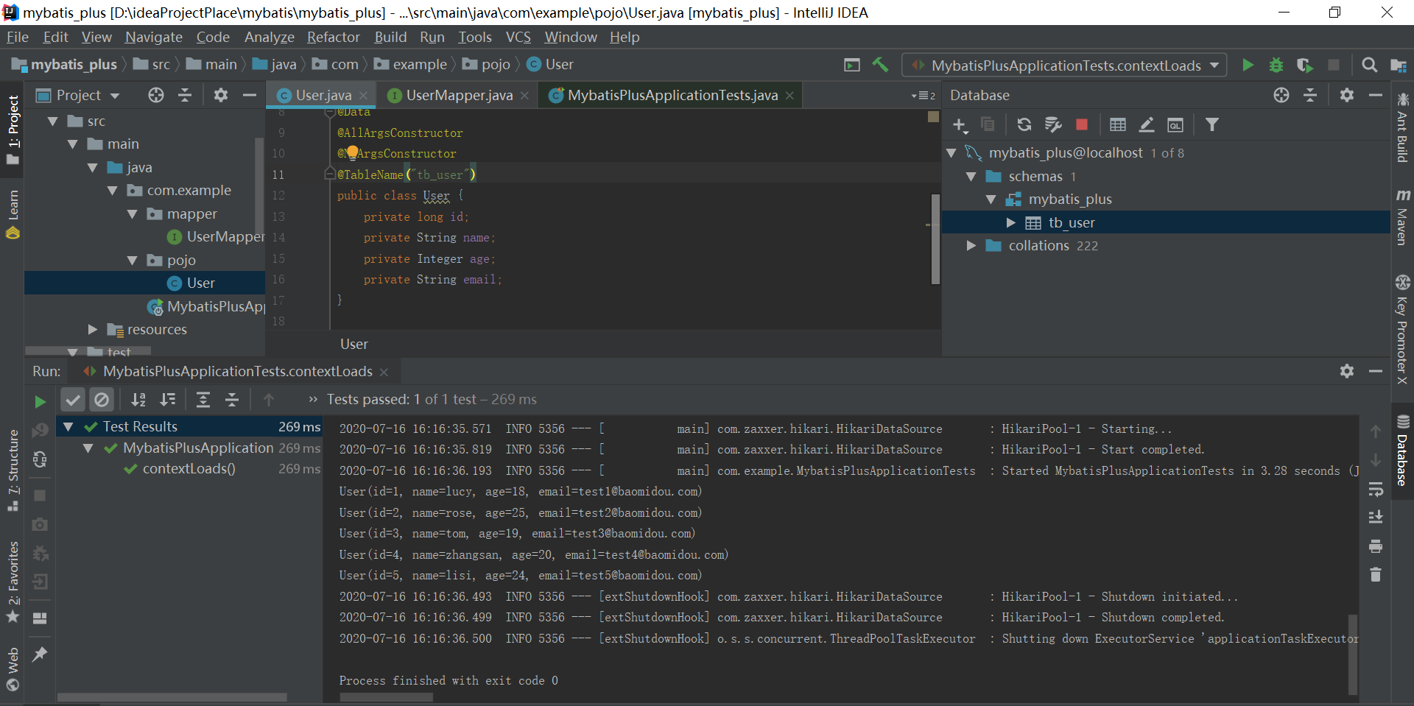Viewport: 1414px width, 706px height.
Task: Select contextLoads() test result
Action: 189,469
